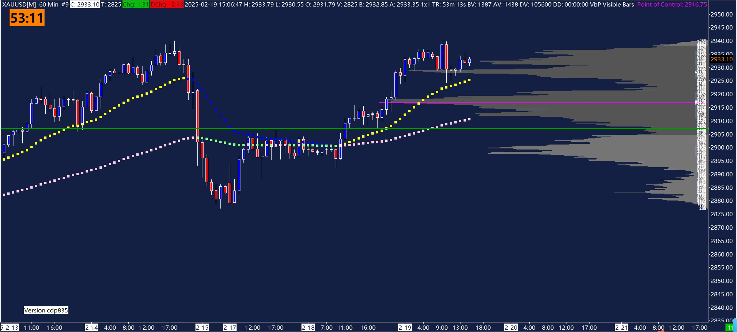The width and height of the screenshot is (737, 332).
Task: Click the 2025-02-19 15:06:47 timestamp
Action: click(214, 5)
